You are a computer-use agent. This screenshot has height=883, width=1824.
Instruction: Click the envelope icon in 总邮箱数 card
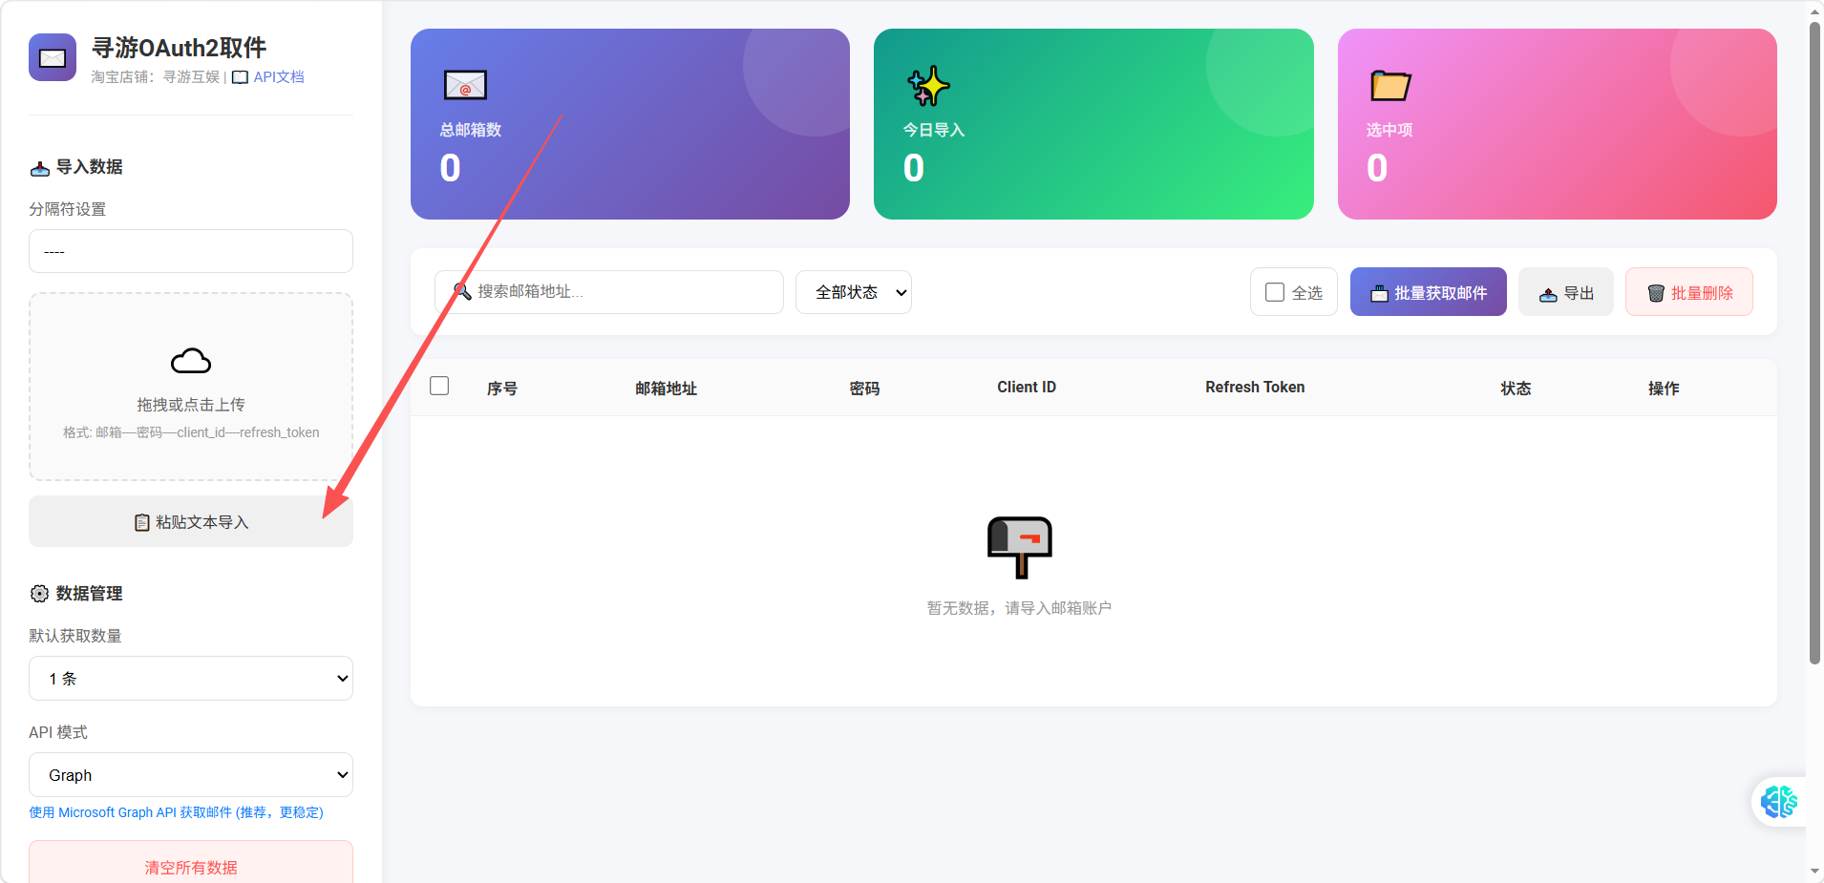(x=466, y=86)
